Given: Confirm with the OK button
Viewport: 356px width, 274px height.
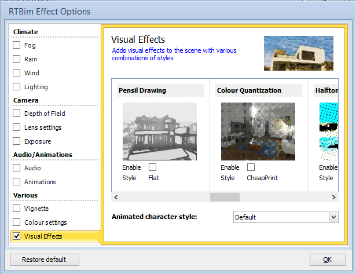Looking at the screenshot, I should click(x=328, y=260).
